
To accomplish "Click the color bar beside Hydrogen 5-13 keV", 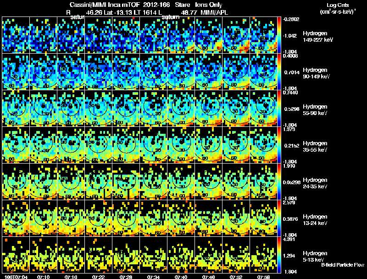I will (279, 255).
